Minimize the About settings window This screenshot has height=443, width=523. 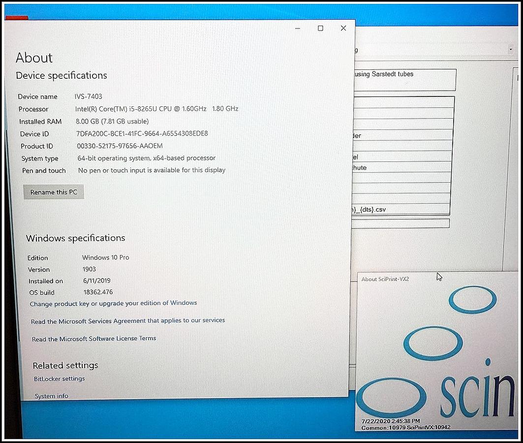(298, 29)
